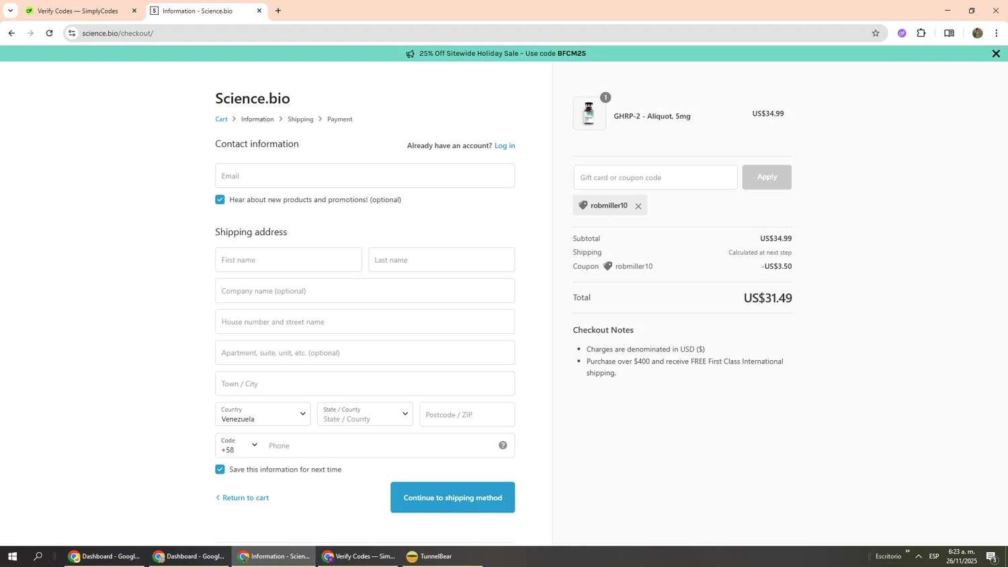Click the Escritorio toolbar label
The image size is (1008, 567).
(888, 556)
